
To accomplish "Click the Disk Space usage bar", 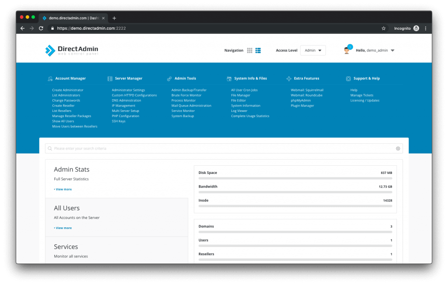I will click(x=295, y=178).
